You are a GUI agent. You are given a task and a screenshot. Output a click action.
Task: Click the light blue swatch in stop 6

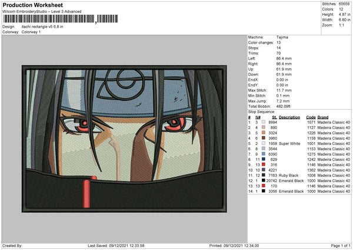click(264, 149)
